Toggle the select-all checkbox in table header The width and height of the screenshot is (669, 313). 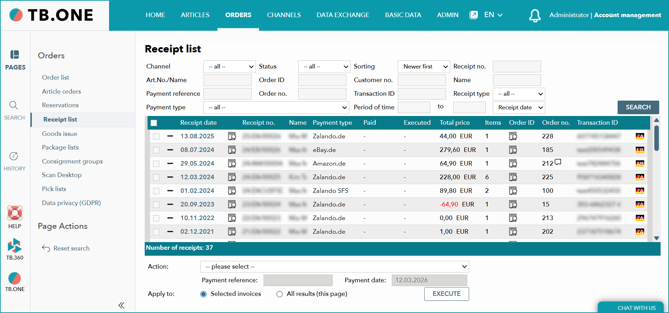pyautogui.click(x=154, y=123)
